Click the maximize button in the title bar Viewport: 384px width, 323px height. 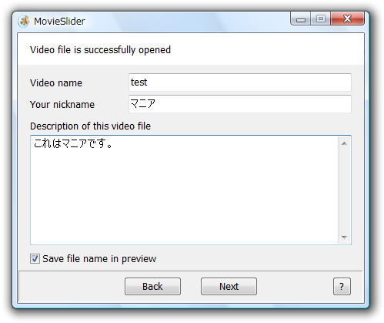(321, 19)
